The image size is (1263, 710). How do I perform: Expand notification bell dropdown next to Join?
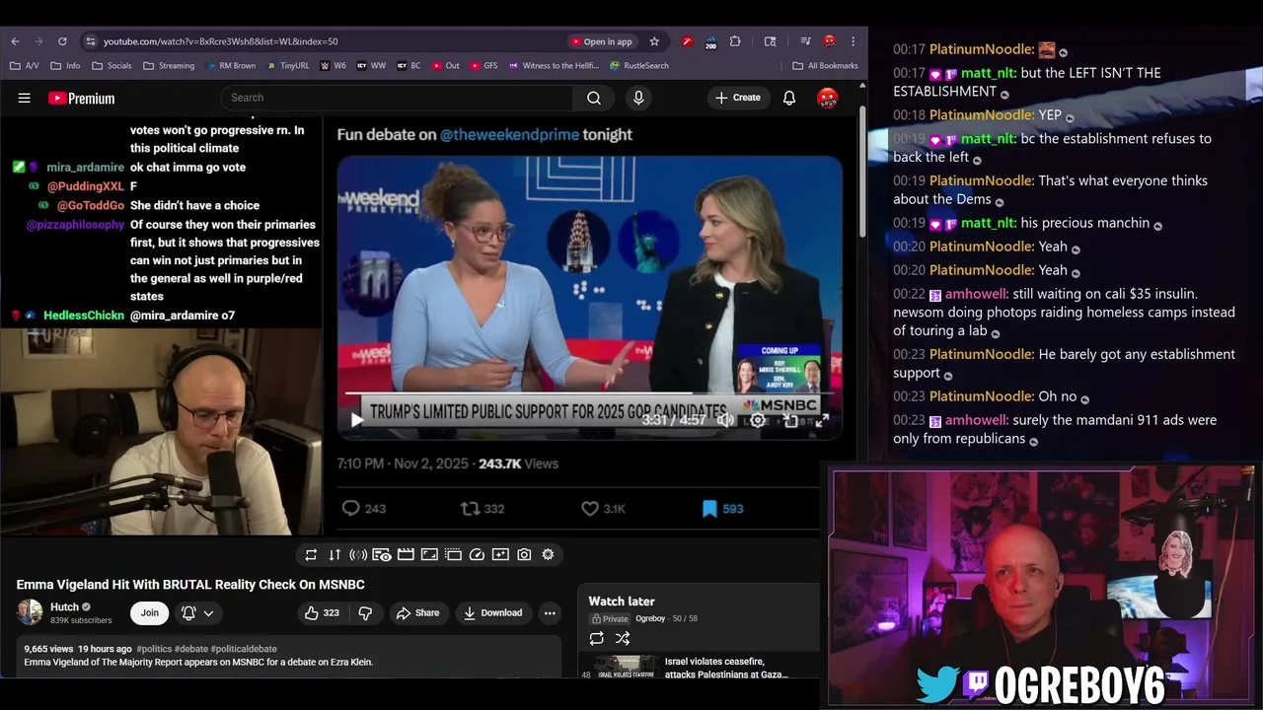(197, 612)
